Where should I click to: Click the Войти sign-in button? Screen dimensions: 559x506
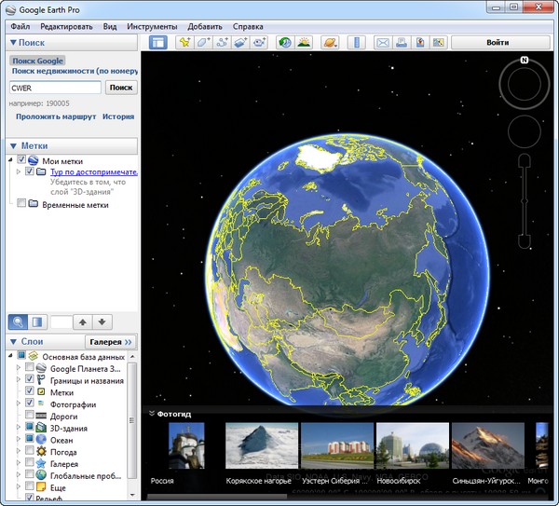(x=498, y=43)
